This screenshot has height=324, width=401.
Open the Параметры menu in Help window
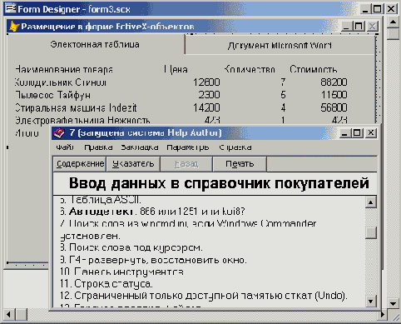188,147
